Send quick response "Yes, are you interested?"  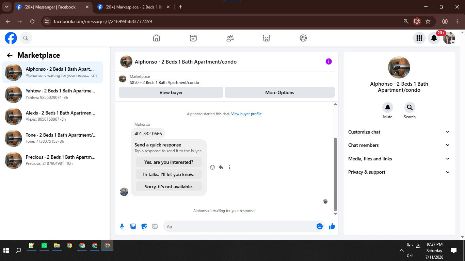point(169,162)
